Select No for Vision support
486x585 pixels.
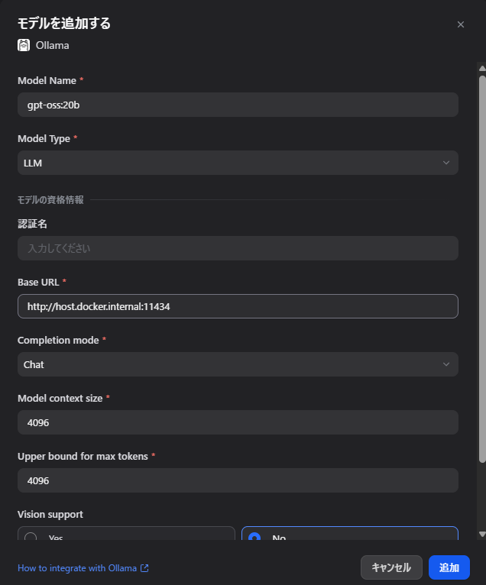(x=350, y=534)
